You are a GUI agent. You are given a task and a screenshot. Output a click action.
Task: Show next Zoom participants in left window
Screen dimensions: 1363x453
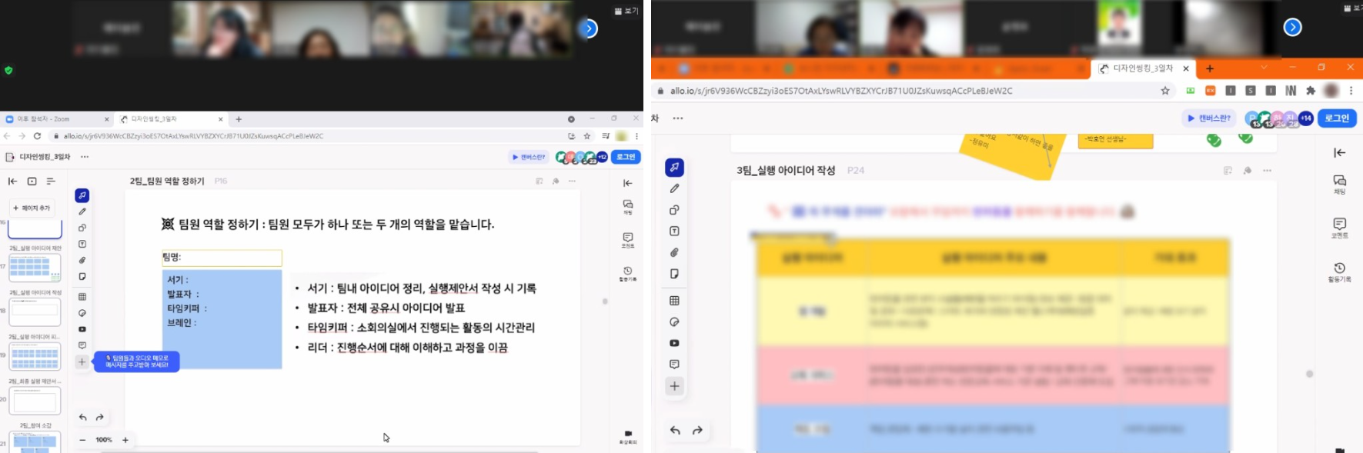[x=589, y=28]
